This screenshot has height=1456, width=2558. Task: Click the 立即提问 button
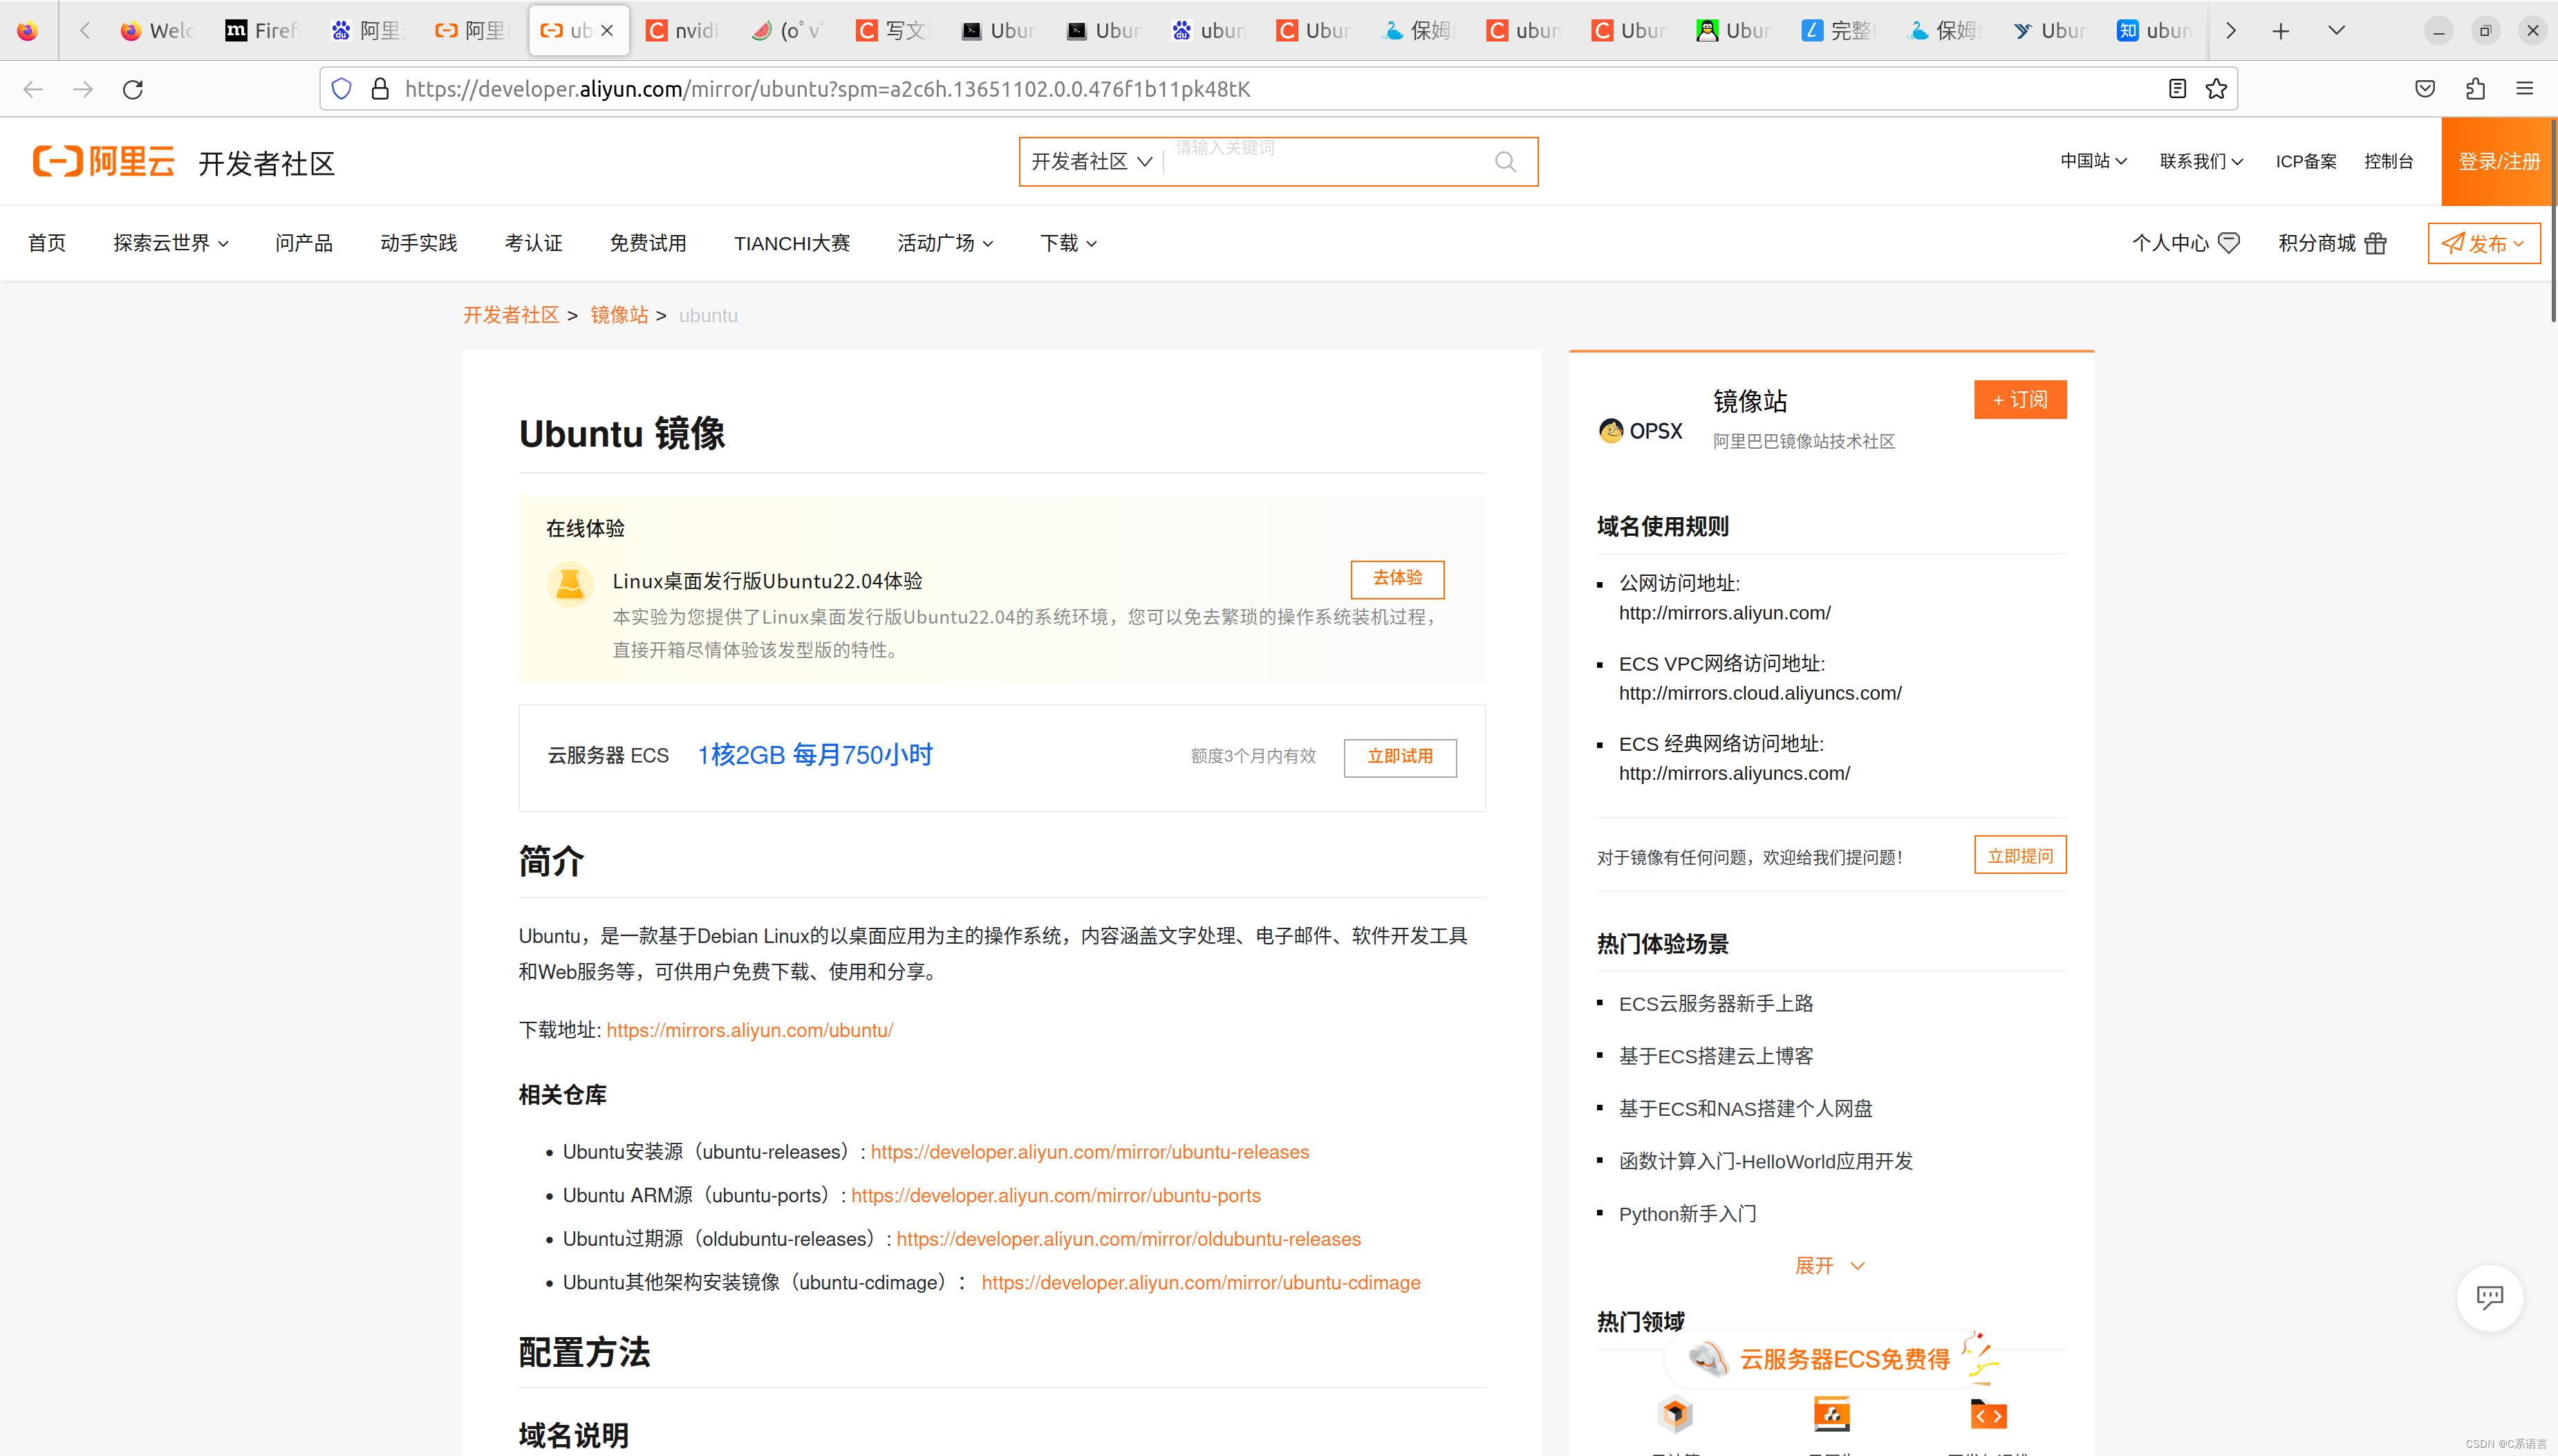click(x=2020, y=856)
